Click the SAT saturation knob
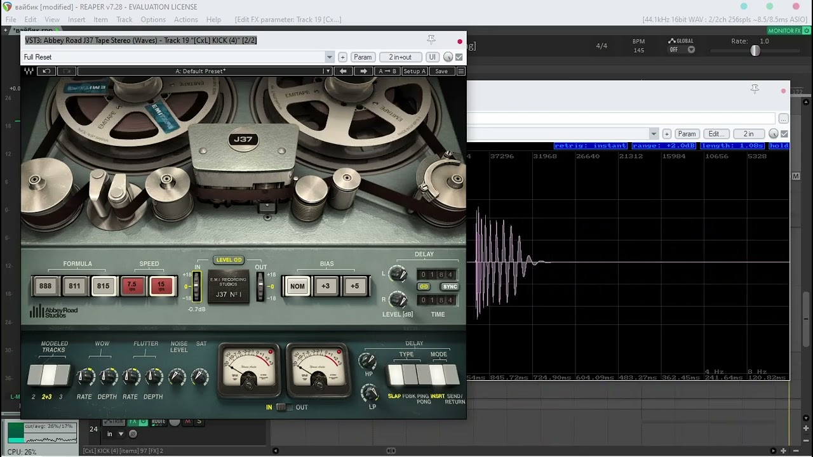 click(x=200, y=378)
